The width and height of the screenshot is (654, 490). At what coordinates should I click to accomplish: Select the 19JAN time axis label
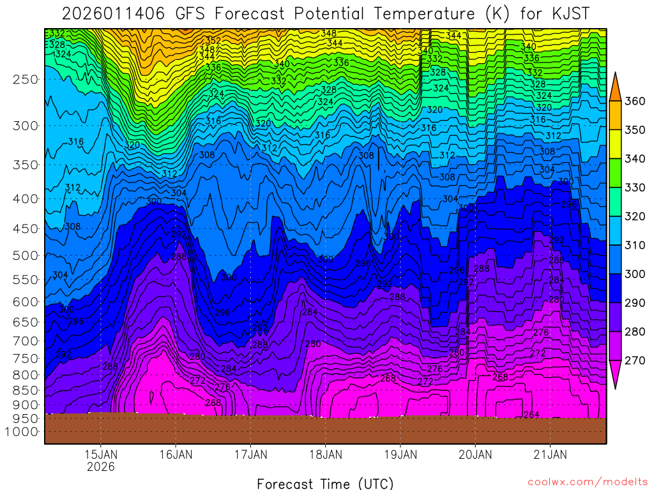tap(400, 454)
